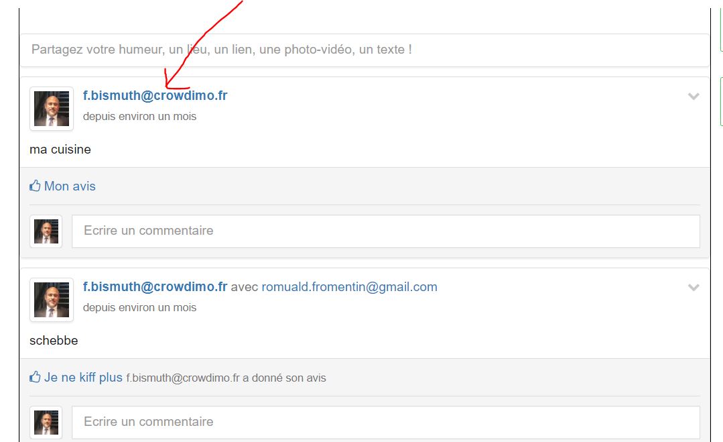Focus the Partagez votre humeur status field
723x442 pixels.
coord(365,50)
